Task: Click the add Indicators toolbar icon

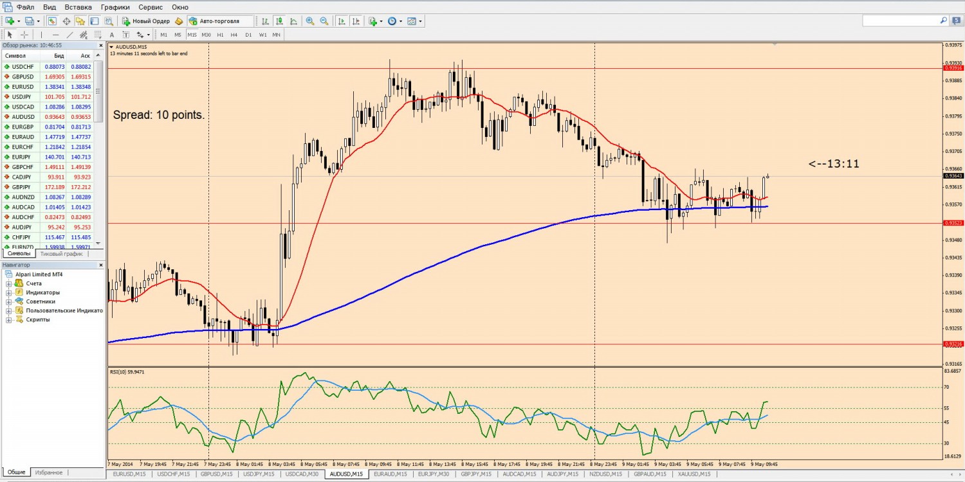Action: coord(372,21)
